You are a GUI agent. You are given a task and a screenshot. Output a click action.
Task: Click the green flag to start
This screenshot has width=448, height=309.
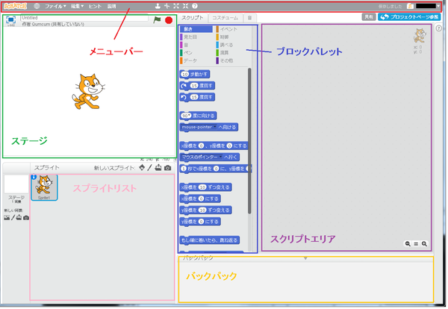(x=157, y=20)
